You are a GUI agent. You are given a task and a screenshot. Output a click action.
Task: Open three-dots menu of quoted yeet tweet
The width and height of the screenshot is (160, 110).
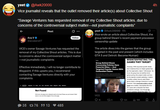(x=154, y=31)
